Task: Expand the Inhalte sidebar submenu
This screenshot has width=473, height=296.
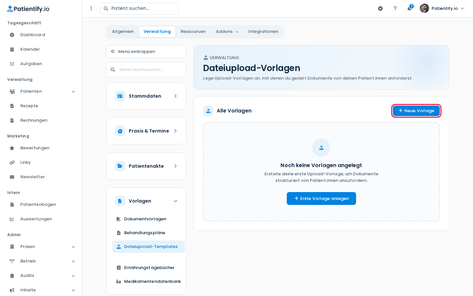Action: [74, 290]
